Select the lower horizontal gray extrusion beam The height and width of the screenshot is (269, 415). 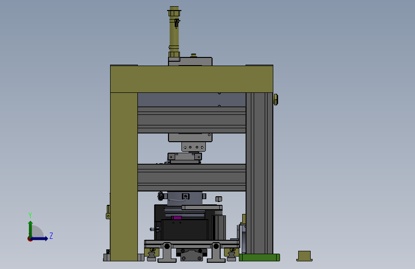[x=191, y=178]
